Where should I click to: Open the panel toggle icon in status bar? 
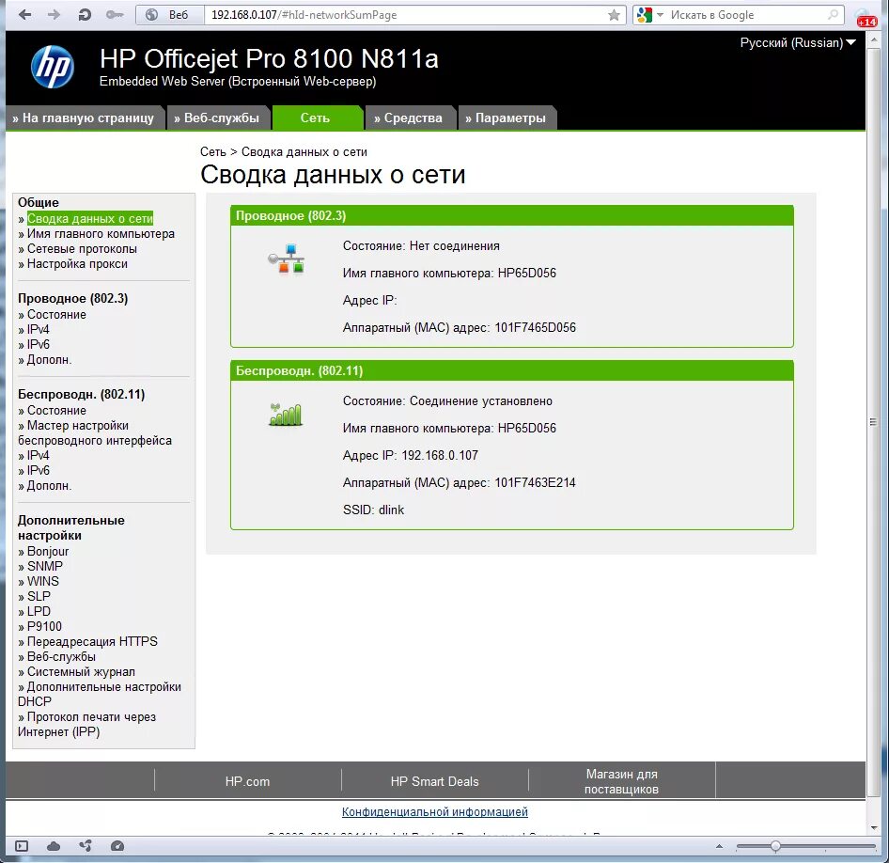click(22, 846)
